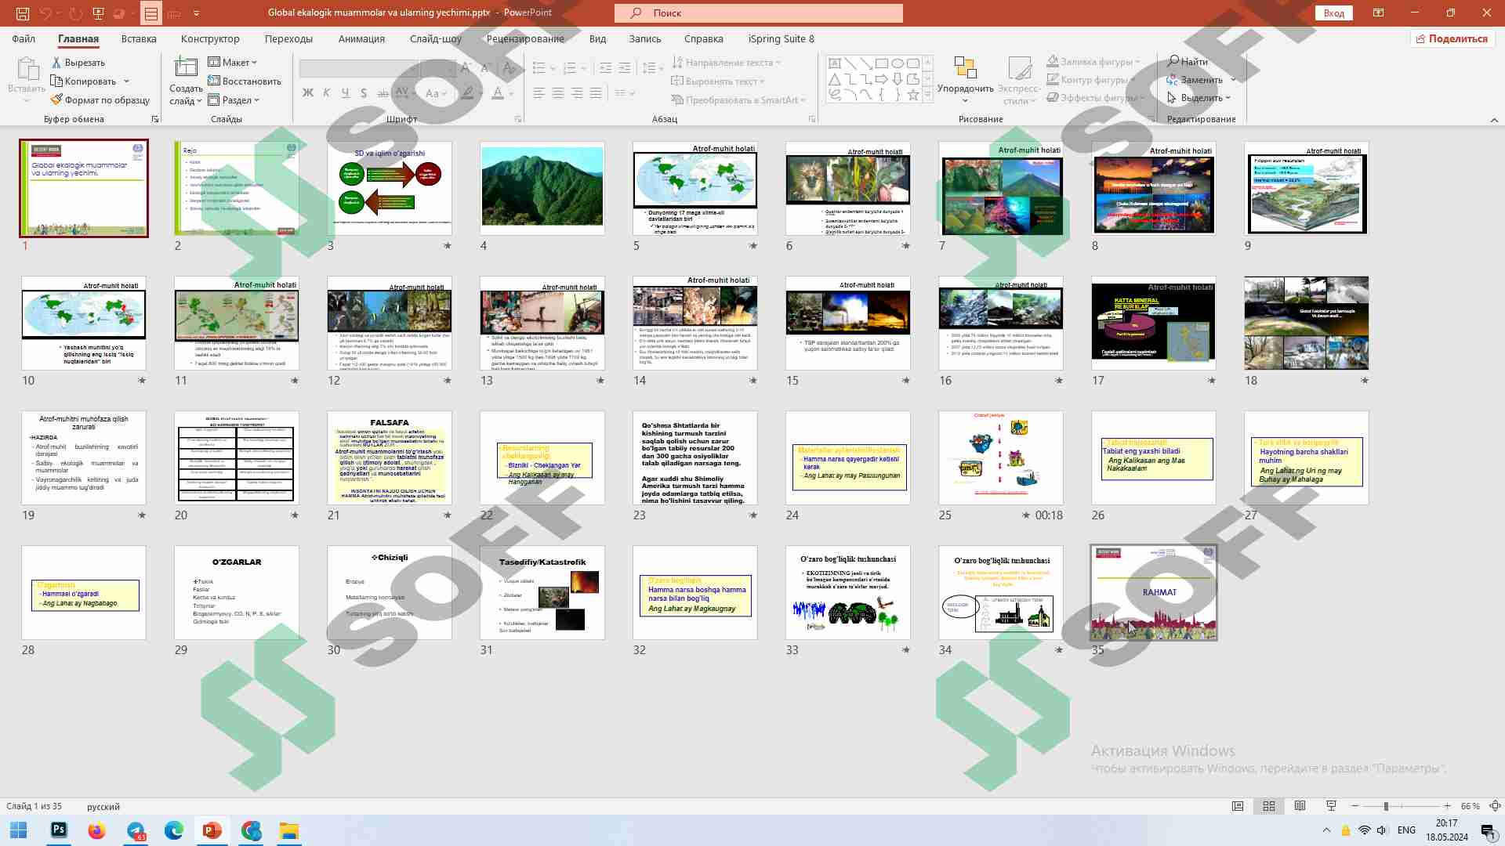
Task: Select slide 35 RAHMAT thumbnail
Action: (1154, 592)
